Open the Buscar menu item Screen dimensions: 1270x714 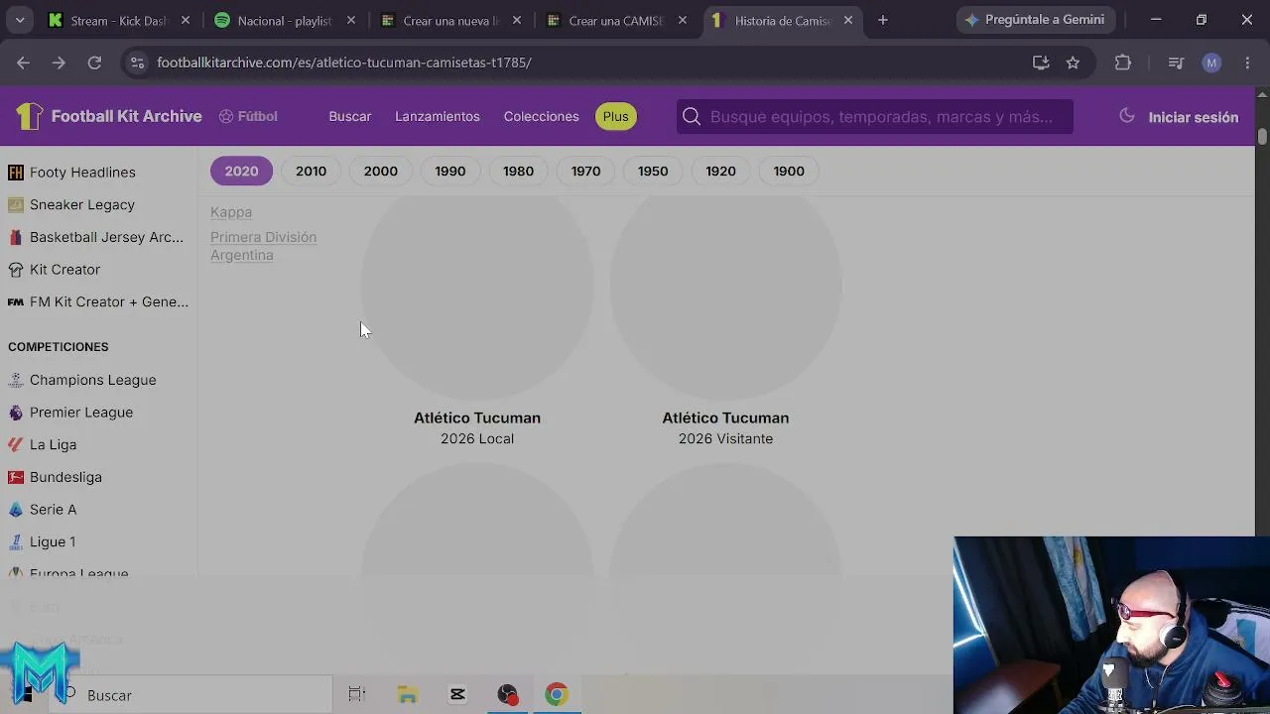click(x=350, y=116)
